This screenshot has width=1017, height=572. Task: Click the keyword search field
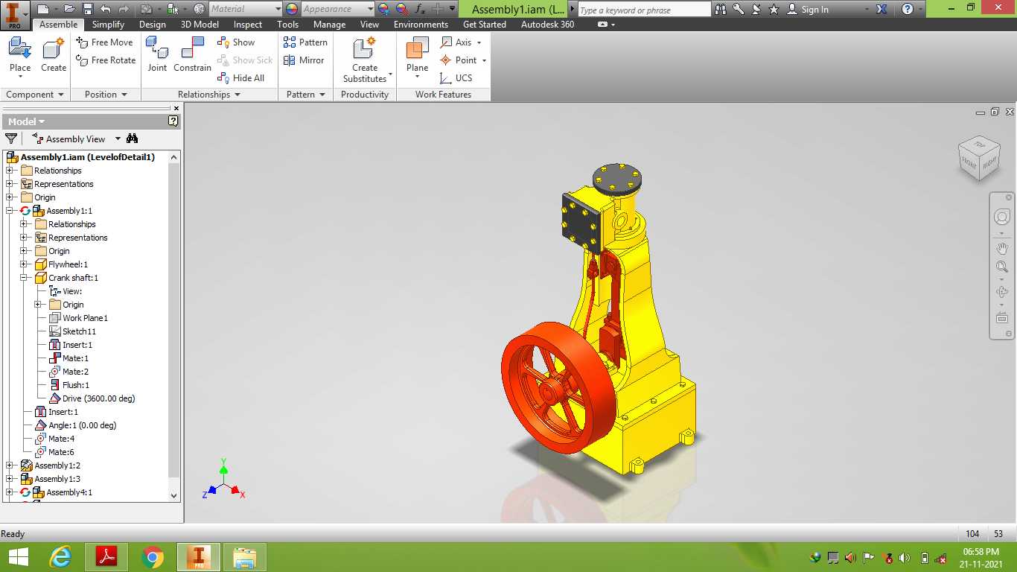pyautogui.click(x=644, y=10)
